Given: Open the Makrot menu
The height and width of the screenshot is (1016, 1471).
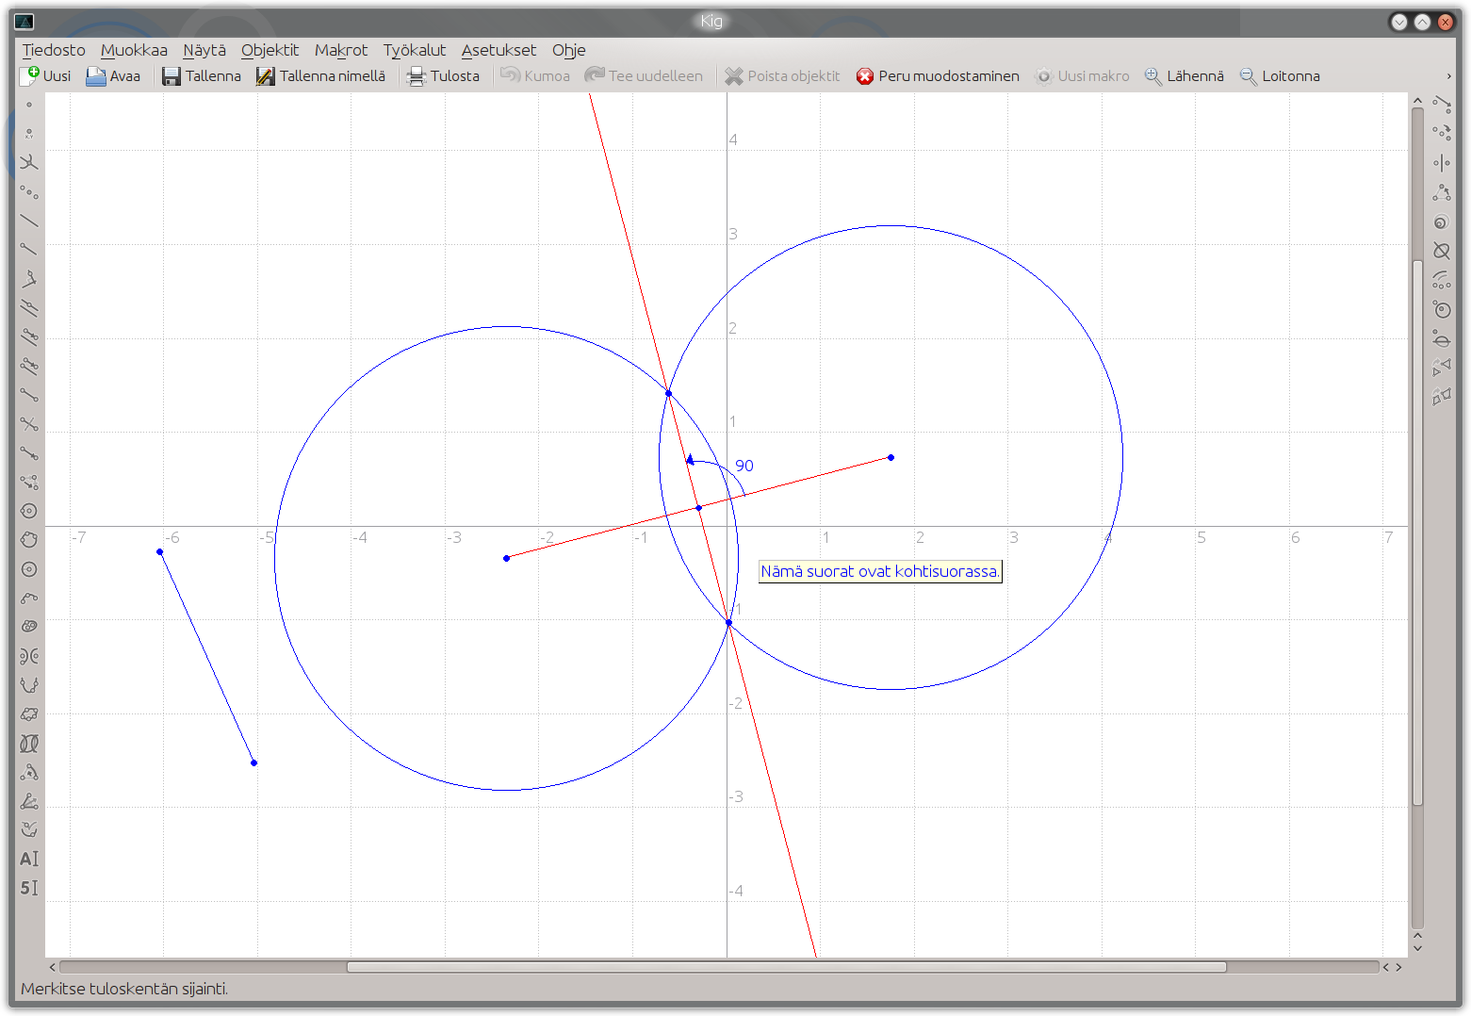Looking at the screenshot, I should coord(341,50).
